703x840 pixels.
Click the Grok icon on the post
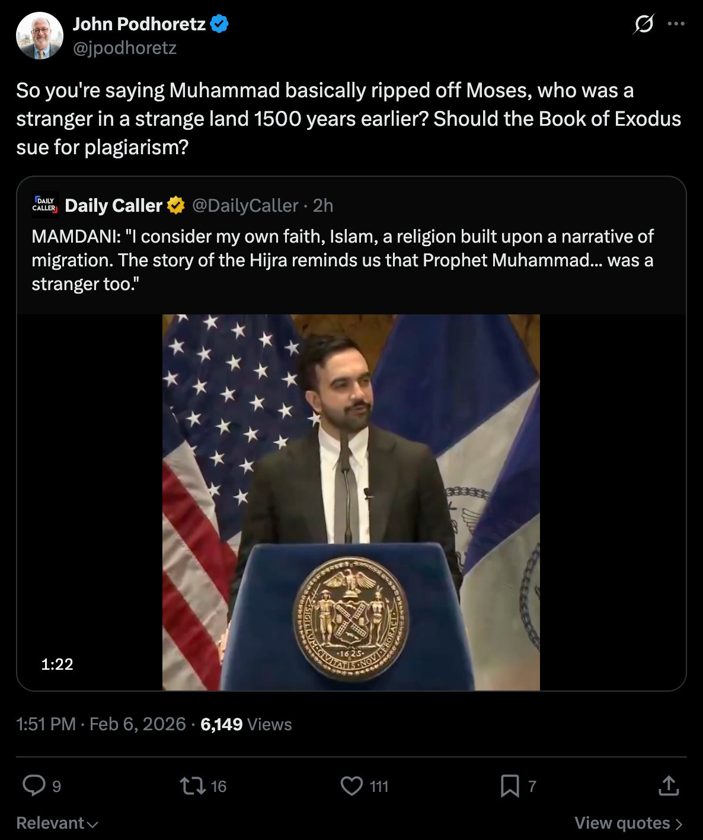click(643, 24)
